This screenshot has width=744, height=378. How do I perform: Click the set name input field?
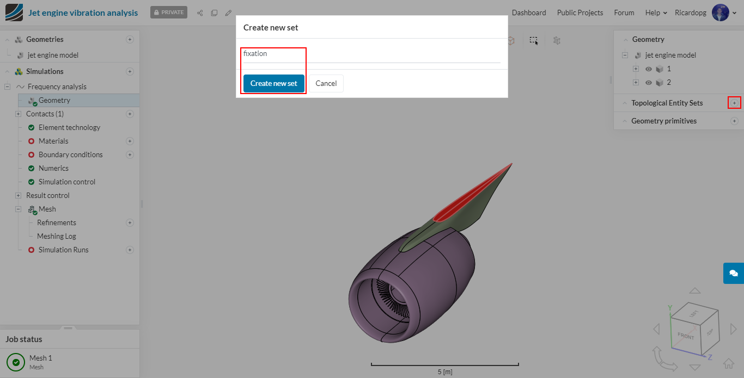point(372,54)
